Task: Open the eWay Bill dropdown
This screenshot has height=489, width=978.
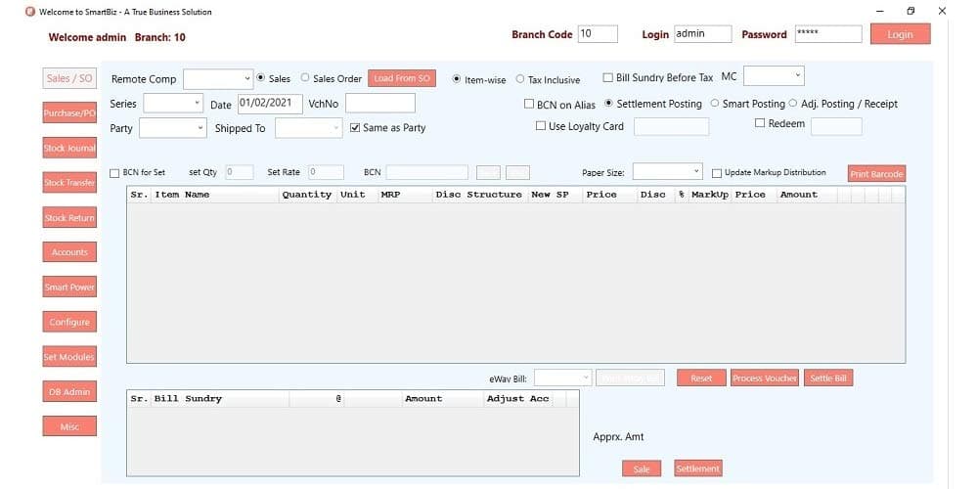Action: [x=562, y=378]
